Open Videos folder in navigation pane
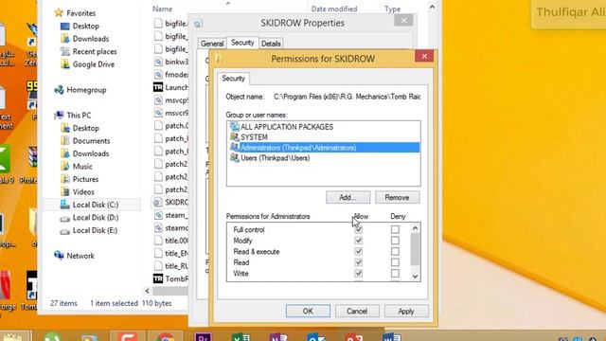Image resolution: width=606 pixels, height=341 pixels. pyautogui.click(x=83, y=191)
